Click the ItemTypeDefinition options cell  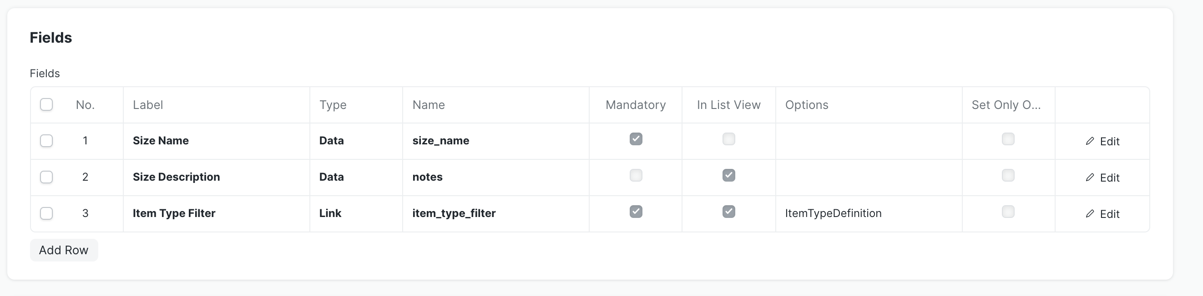pyautogui.click(x=869, y=213)
